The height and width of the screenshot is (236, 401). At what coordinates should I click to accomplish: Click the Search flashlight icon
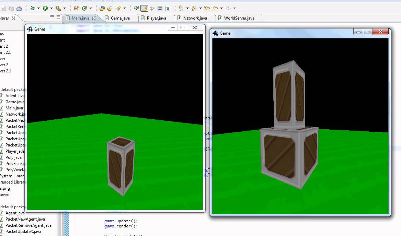coord(118,9)
